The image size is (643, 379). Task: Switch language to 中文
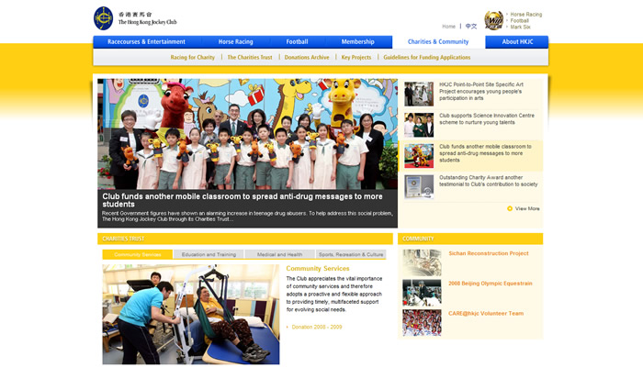click(x=471, y=27)
